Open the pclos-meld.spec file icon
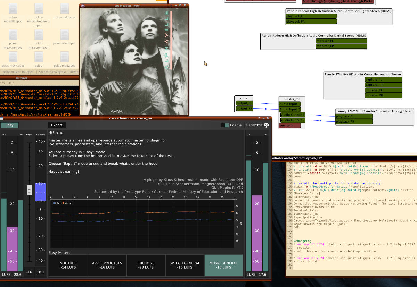The height and width of the screenshot is (287, 417). pos(64,9)
